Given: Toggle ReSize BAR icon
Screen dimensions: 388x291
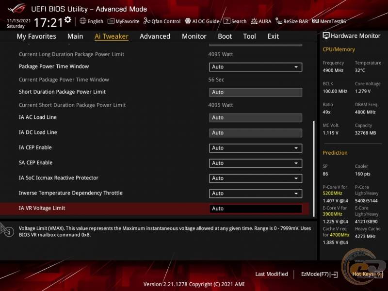Looking at the screenshot, I should pyautogui.click(x=279, y=21).
